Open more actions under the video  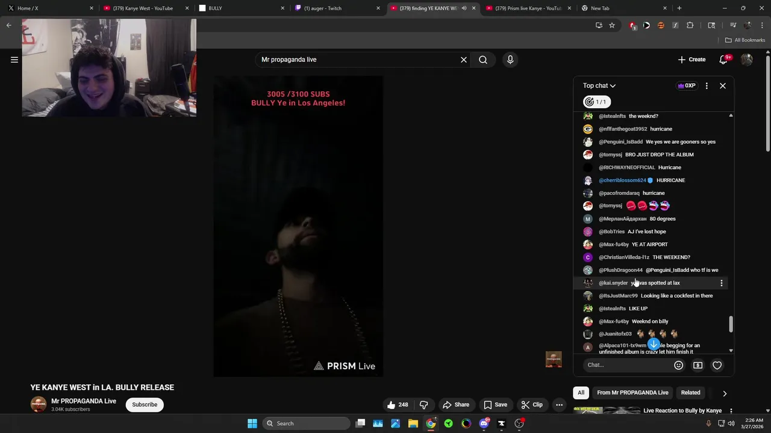click(559, 405)
